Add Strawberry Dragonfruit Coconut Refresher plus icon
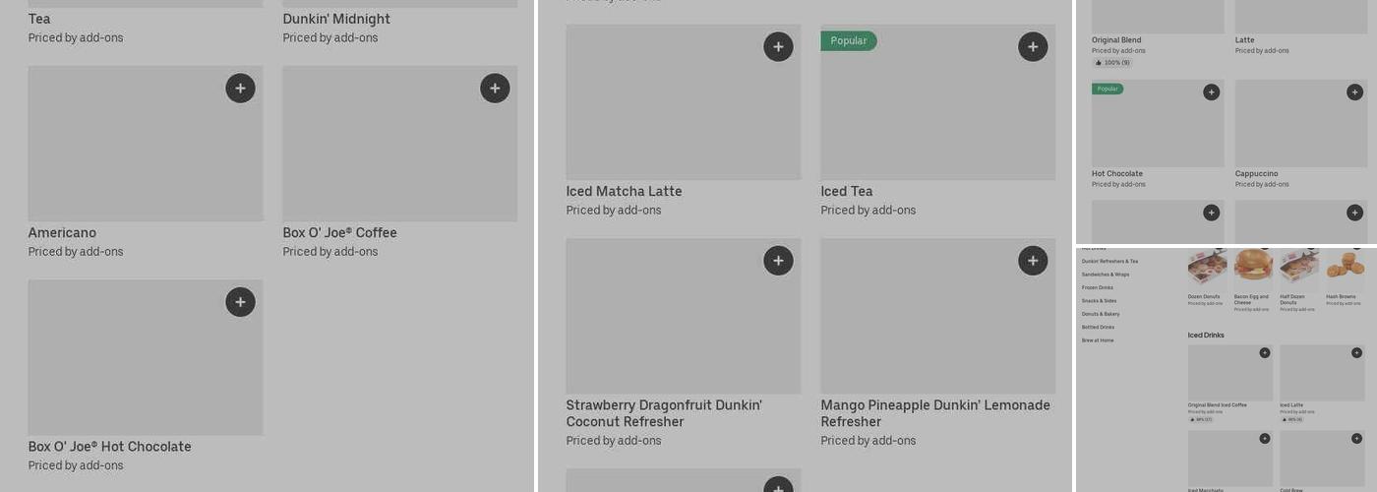This screenshot has width=1377, height=492. point(778,261)
